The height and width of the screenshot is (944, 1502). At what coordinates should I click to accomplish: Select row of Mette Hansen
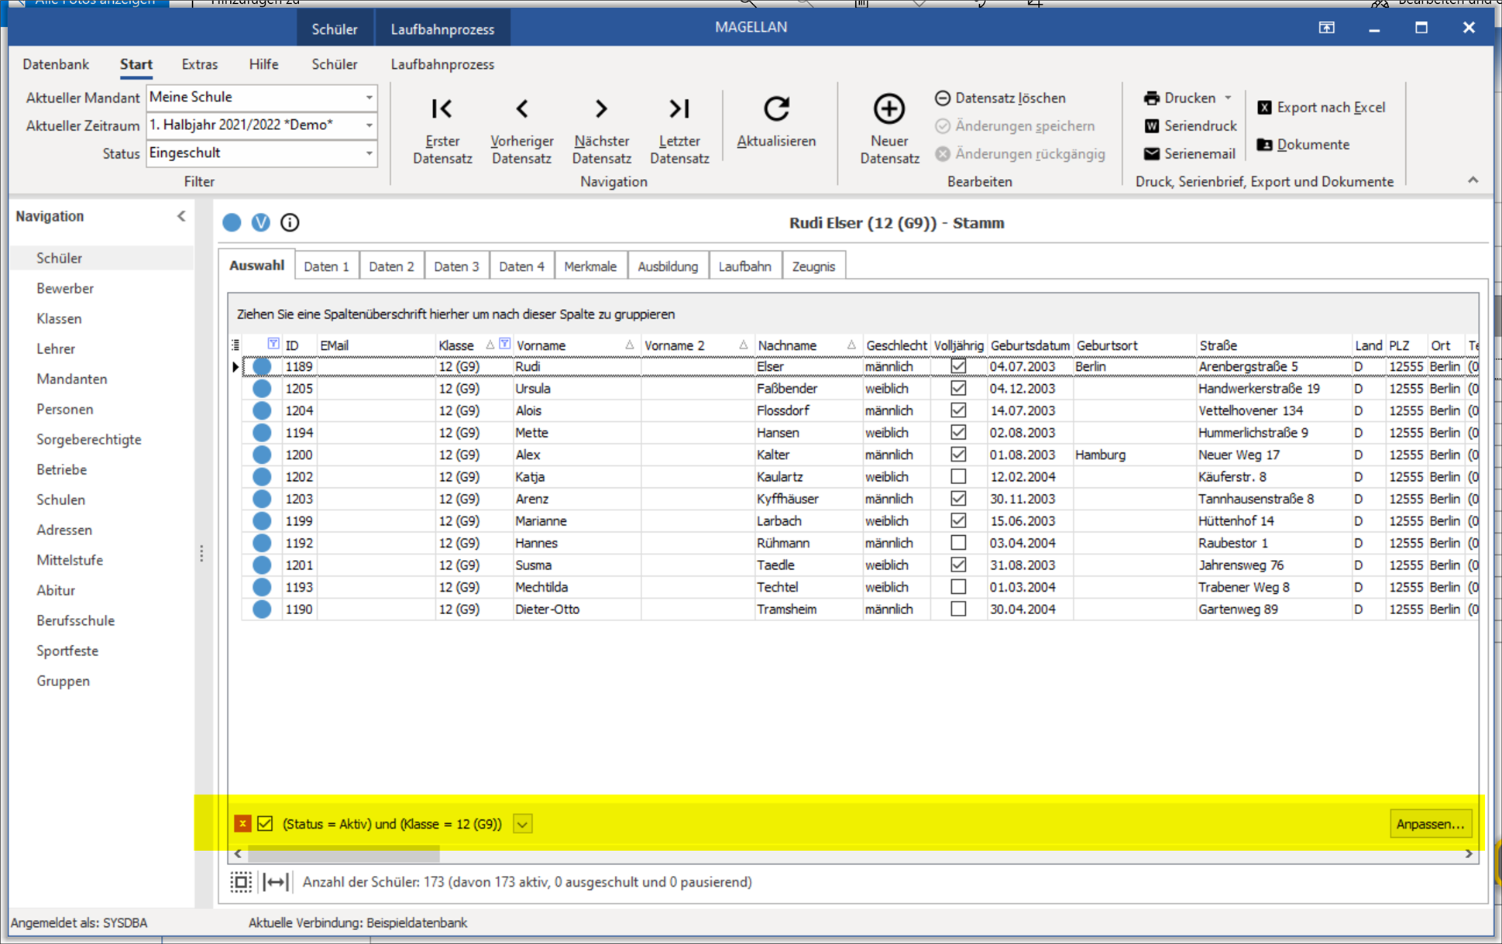click(860, 433)
